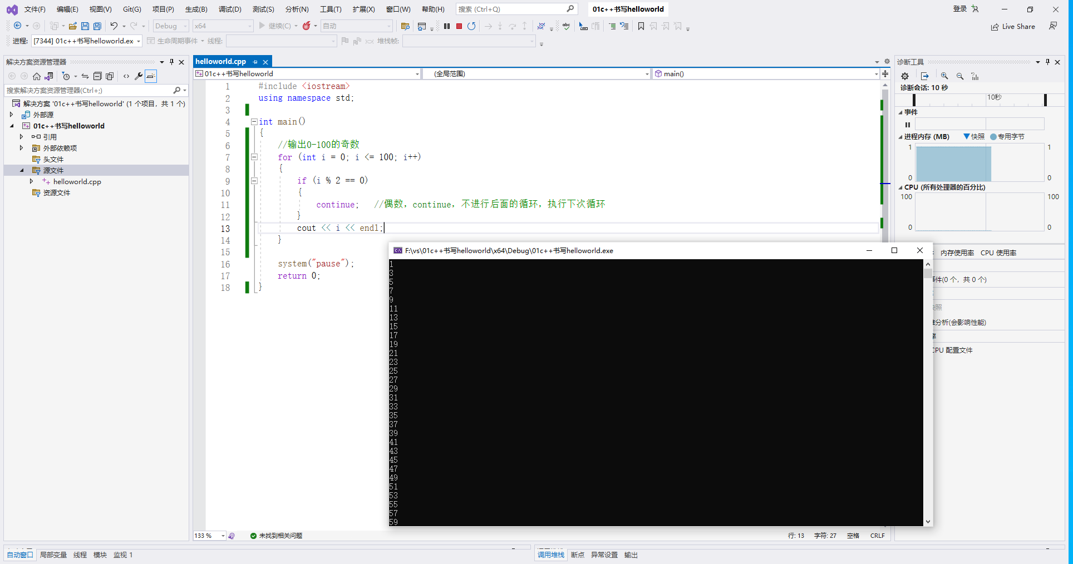This screenshot has width=1073, height=564.
Task: Click View Code angle brackets icon
Action: click(x=126, y=76)
